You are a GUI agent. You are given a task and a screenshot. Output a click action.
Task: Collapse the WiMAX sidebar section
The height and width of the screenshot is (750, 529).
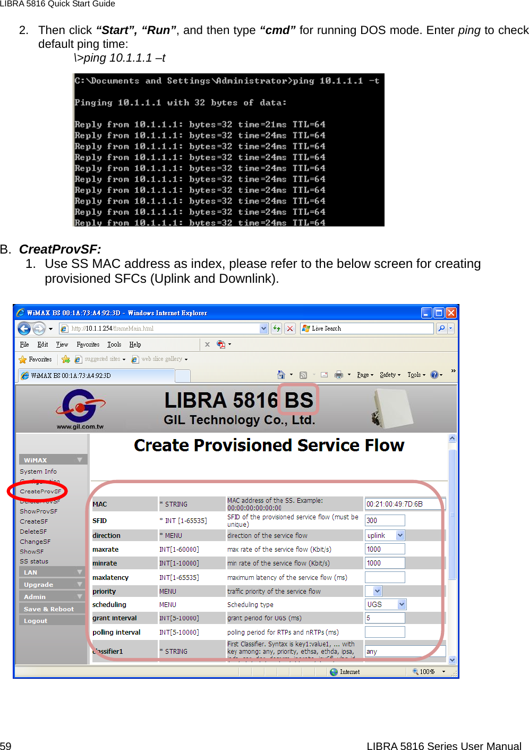(53, 460)
